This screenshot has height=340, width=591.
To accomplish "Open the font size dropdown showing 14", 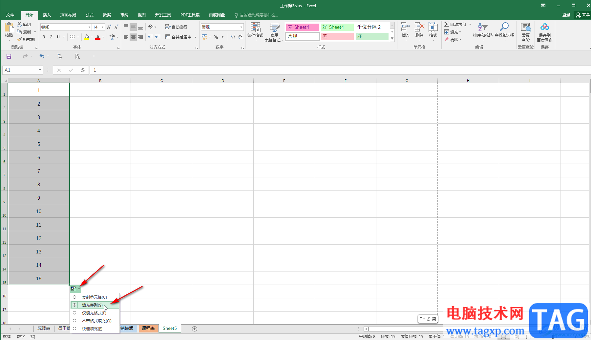I will click(102, 27).
